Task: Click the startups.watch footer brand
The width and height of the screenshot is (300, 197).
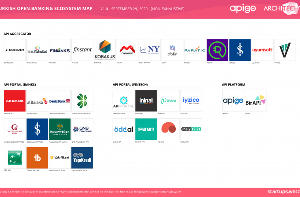Action: pyautogui.click(x=284, y=192)
